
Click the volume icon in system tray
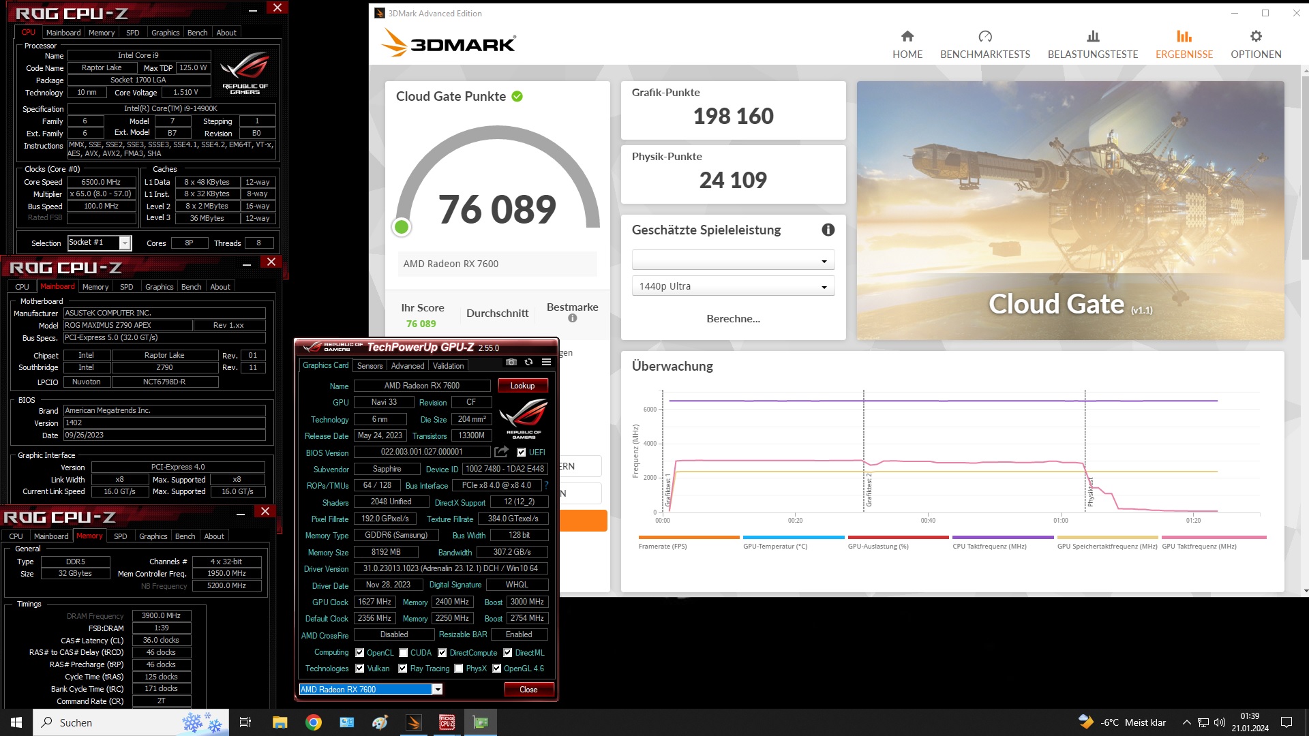point(1220,722)
